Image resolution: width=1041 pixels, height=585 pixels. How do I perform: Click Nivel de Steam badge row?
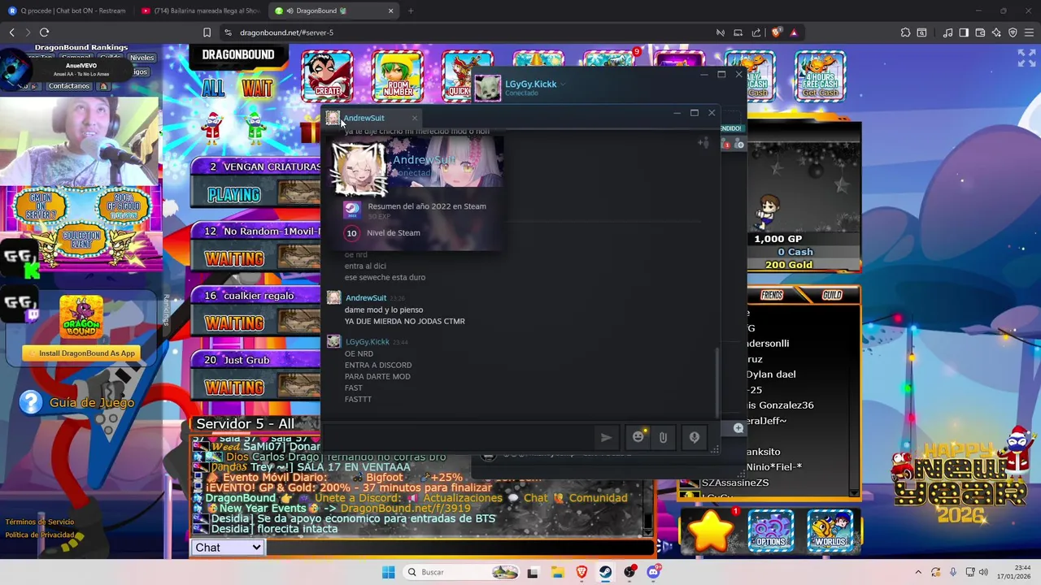point(384,233)
